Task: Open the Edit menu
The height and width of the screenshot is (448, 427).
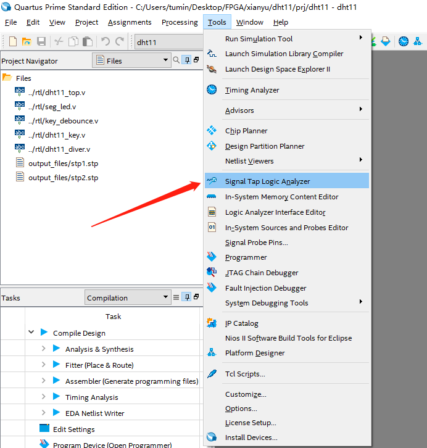Action: (x=33, y=22)
